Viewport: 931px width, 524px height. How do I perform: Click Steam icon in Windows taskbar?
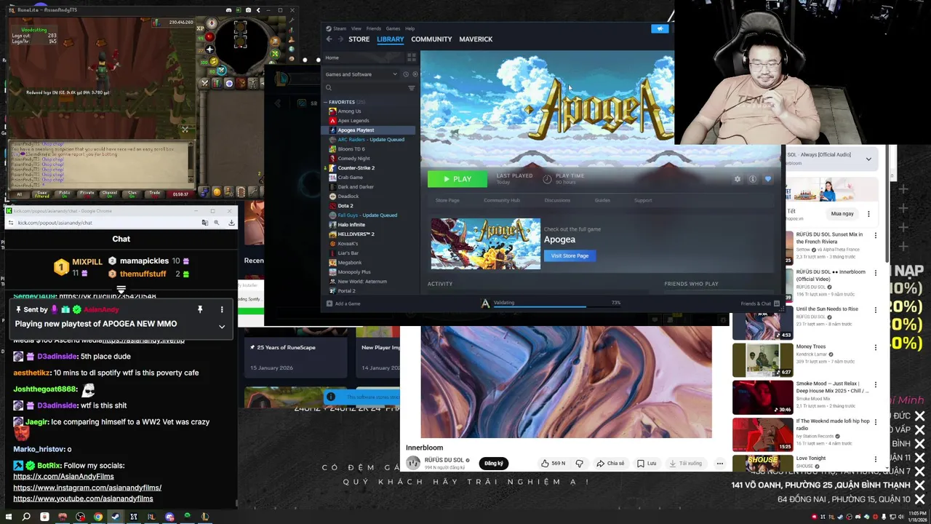116,517
